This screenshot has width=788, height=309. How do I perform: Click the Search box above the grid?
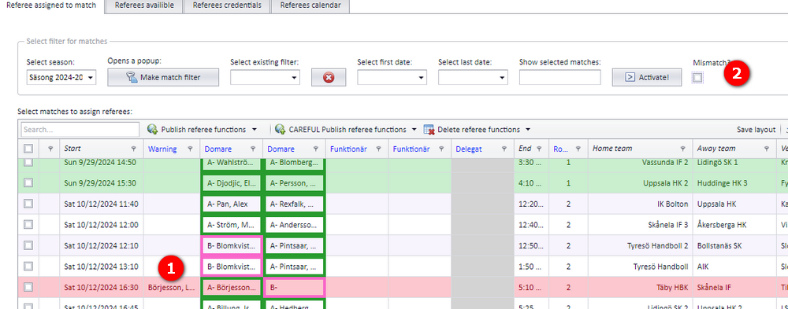pos(80,130)
